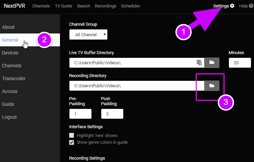Select Transcoder in the settings sidebar
Image resolution: width=254 pixels, height=162 pixels.
[30, 78]
